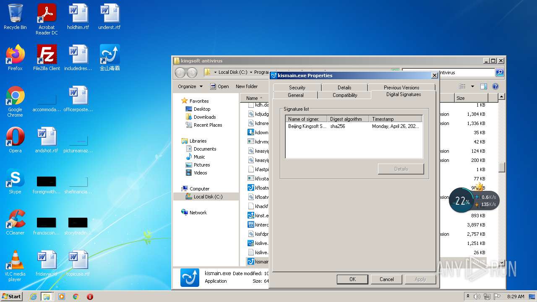537x302 pixels.
Task: Select the Beijing Kingsoft signature row
Action: (354, 126)
